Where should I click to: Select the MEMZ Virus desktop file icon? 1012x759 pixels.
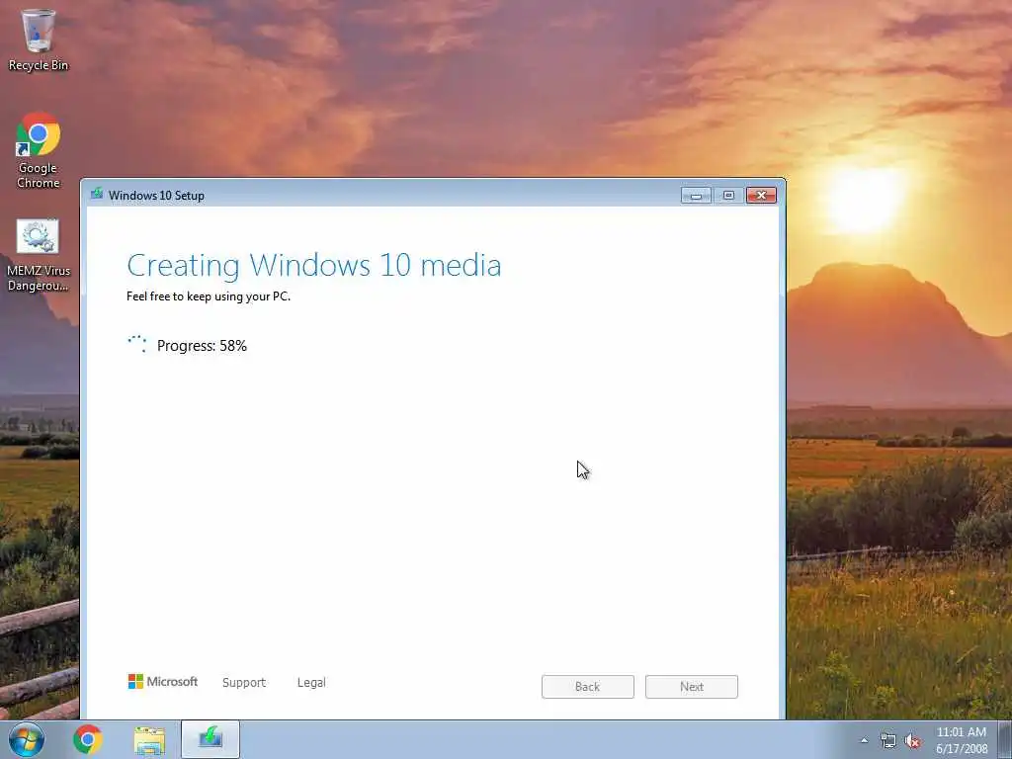tap(39, 256)
